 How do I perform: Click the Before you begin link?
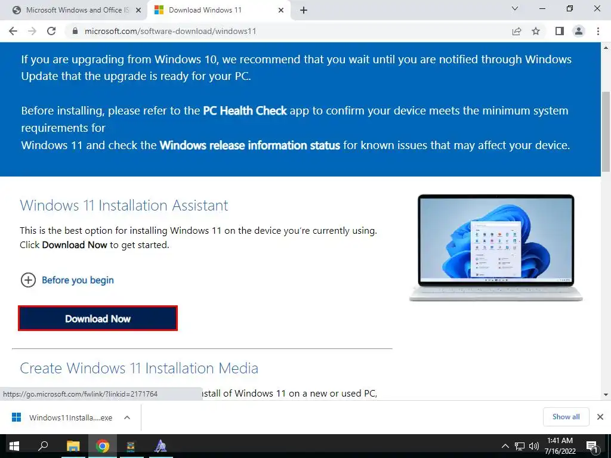pos(78,280)
